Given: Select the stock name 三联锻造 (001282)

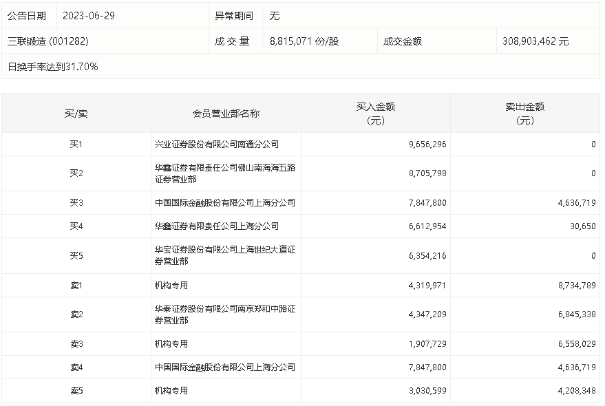Looking at the screenshot, I should click(48, 41).
